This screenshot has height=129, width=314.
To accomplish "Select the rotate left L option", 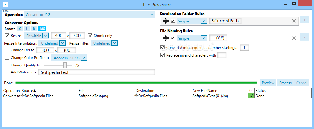I will 27,29.
